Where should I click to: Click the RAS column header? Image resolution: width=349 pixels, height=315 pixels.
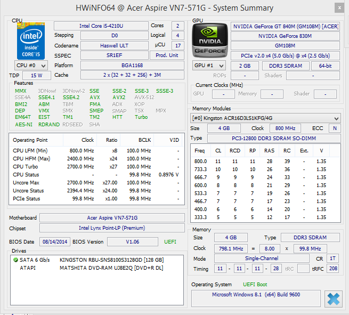pos(269,151)
